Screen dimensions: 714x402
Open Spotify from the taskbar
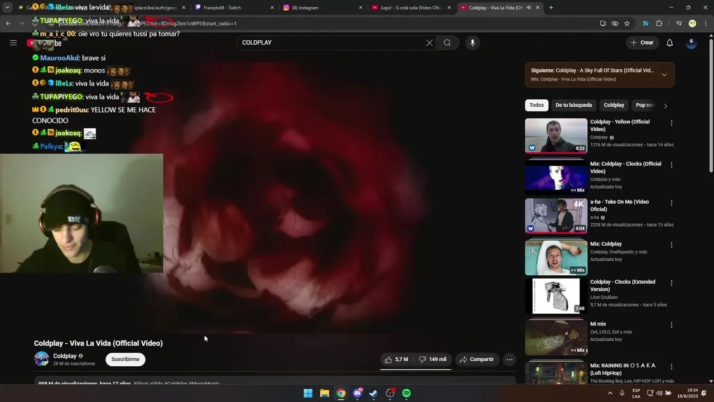(407, 394)
